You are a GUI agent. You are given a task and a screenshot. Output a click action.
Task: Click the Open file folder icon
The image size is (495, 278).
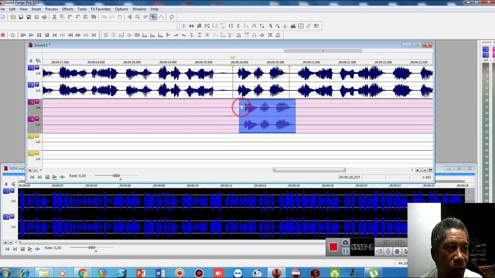tap(13, 17)
